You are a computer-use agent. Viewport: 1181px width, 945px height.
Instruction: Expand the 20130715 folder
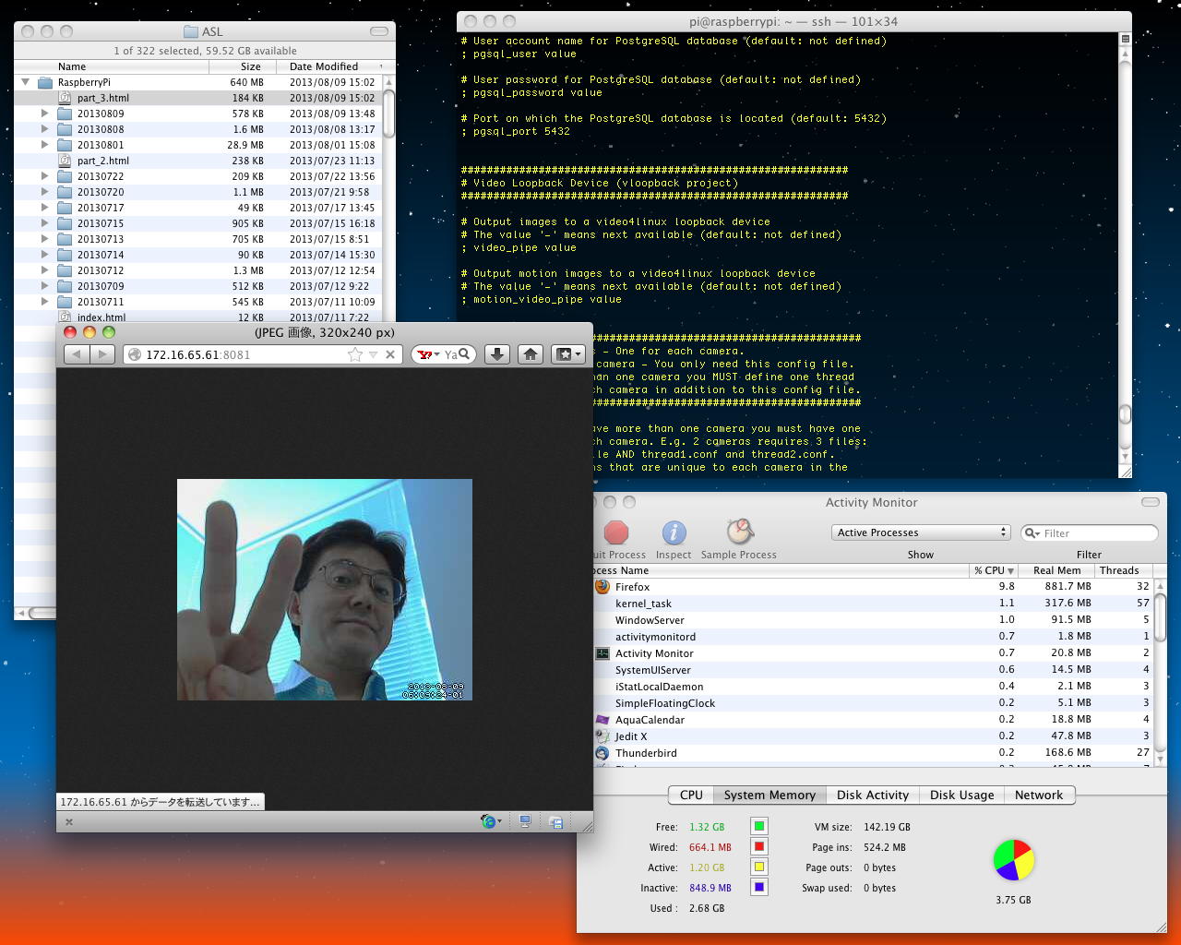tap(44, 223)
